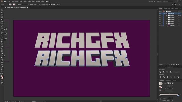This screenshot has height=102, width=182.
Task: Open gradient angle dropdown
Action: tap(172, 88)
